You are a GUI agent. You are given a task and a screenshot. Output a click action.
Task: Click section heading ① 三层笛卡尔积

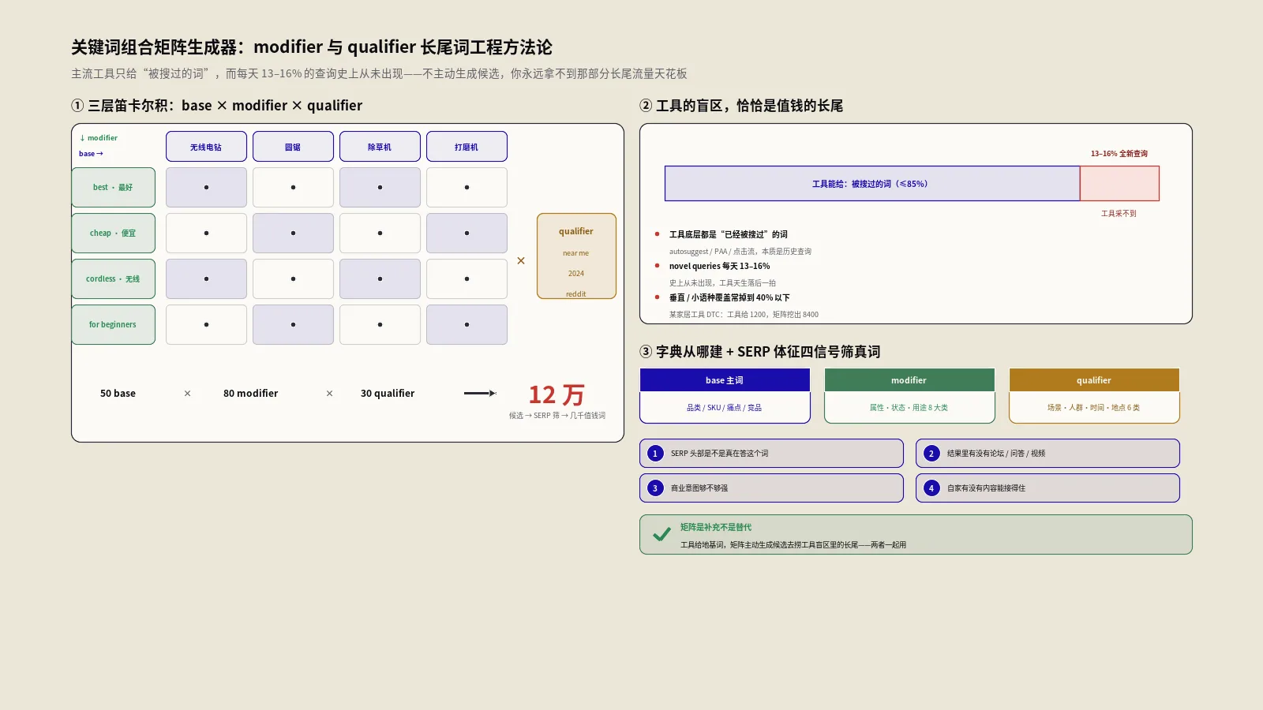point(217,106)
